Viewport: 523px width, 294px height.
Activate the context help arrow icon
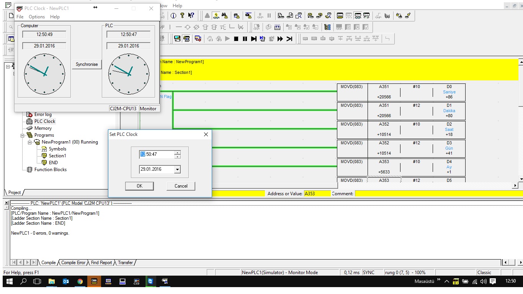click(x=191, y=16)
